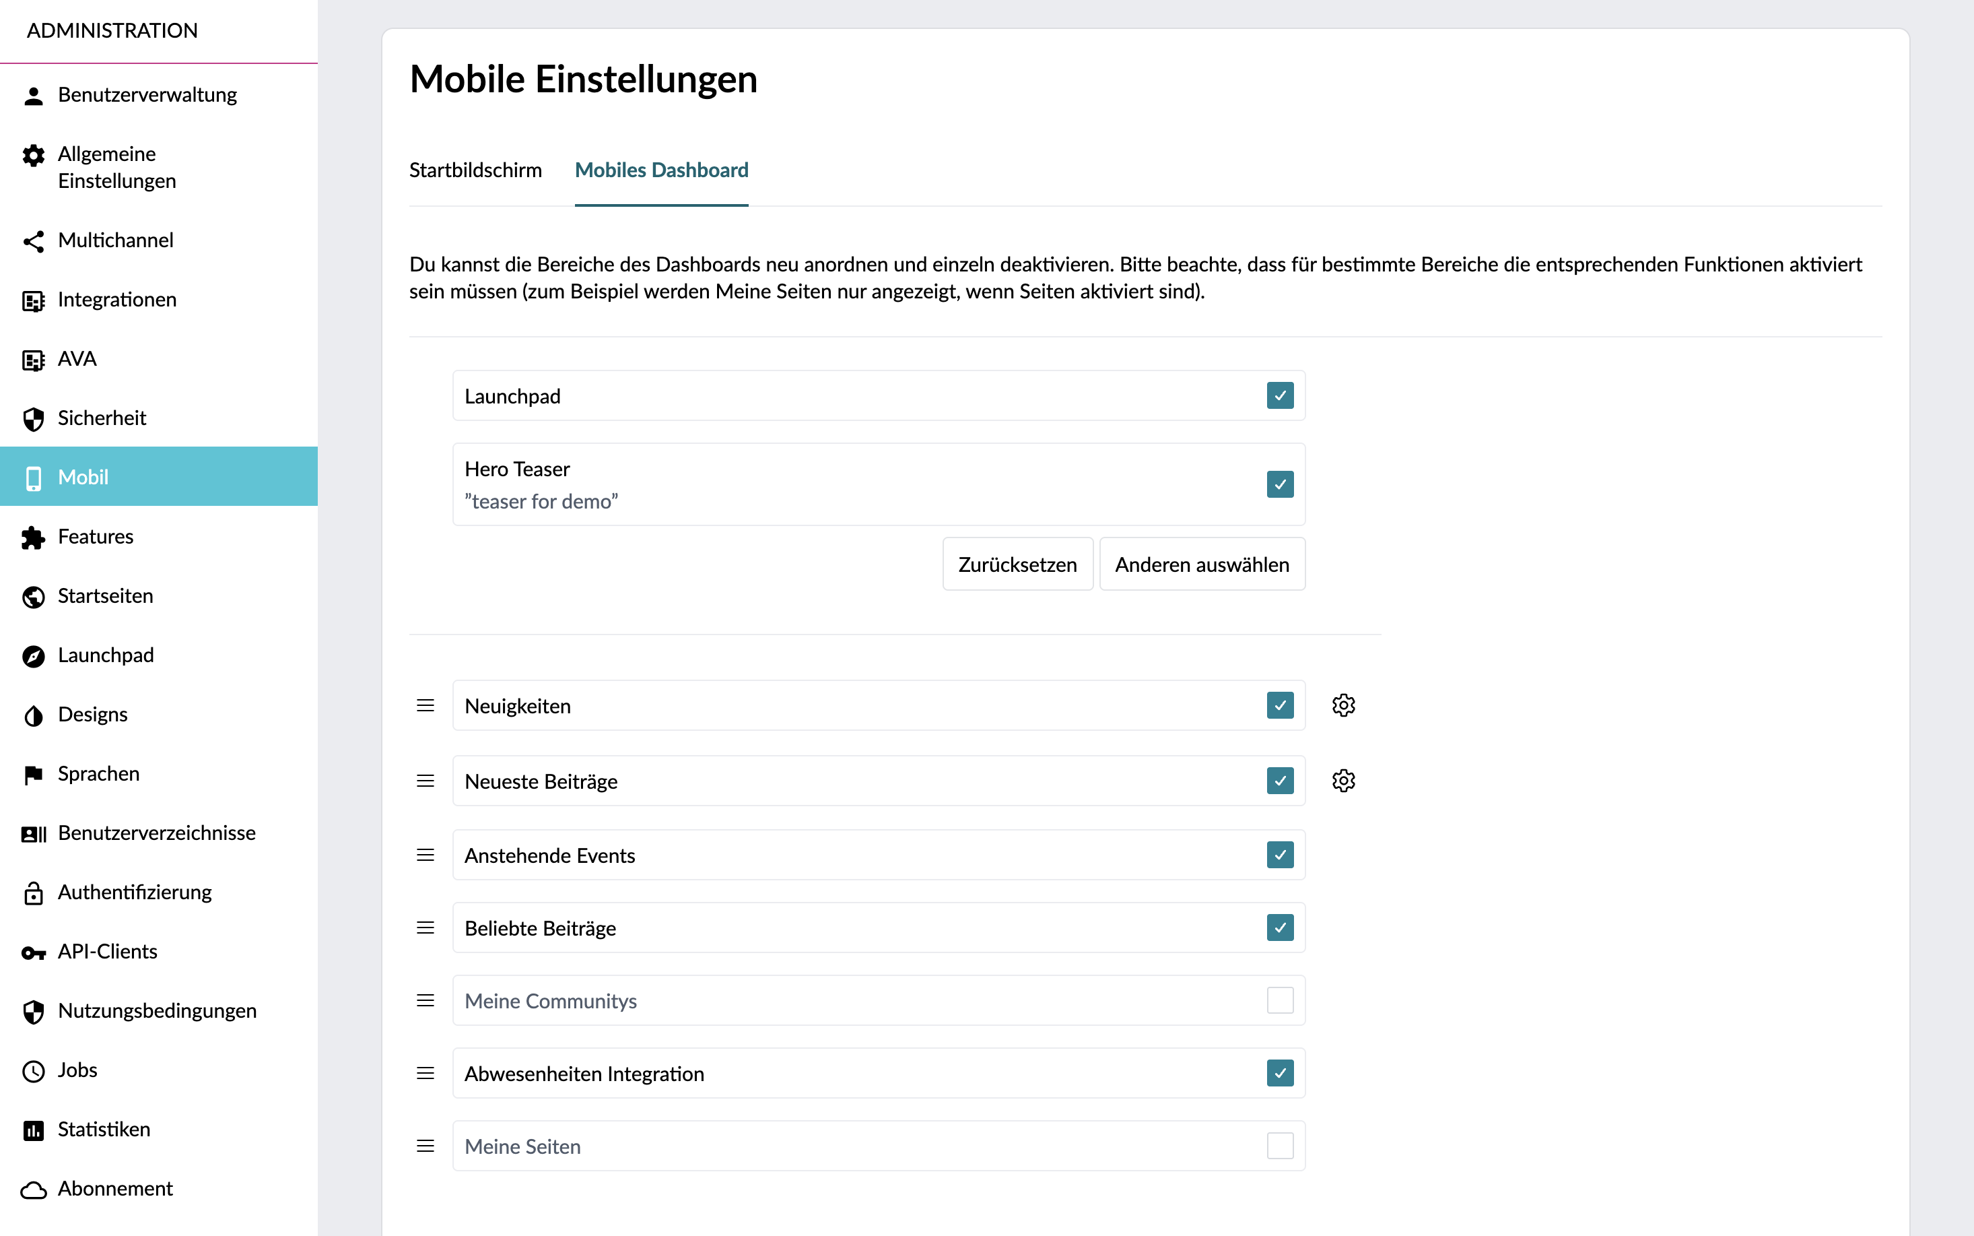Image resolution: width=1974 pixels, height=1236 pixels.
Task: Click the Benutzerverwaltung person icon
Action: point(34,96)
